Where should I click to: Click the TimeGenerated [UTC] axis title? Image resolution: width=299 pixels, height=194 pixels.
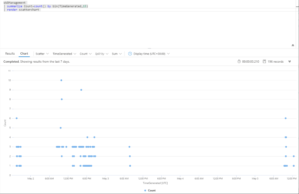155,183
